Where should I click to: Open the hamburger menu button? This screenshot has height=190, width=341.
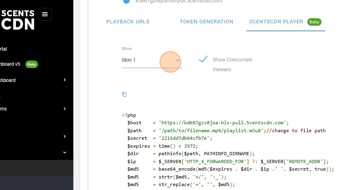tap(45, 14)
